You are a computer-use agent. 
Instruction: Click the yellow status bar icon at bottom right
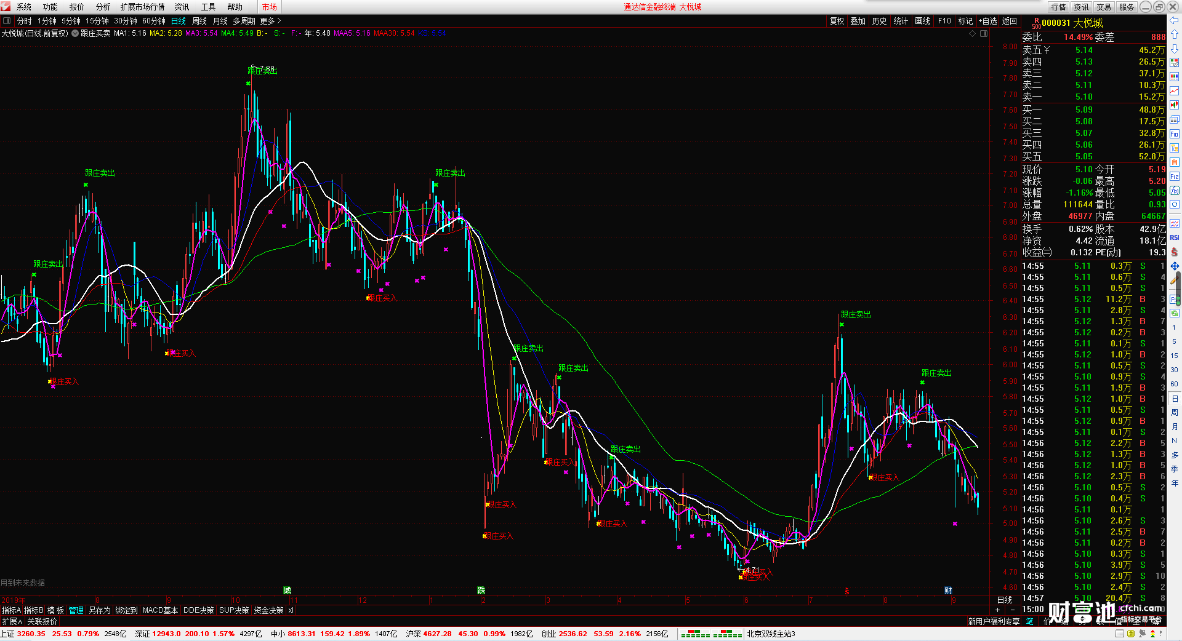click(x=1130, y=634)
